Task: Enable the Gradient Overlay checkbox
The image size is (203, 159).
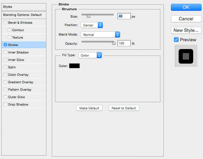Action: pyautogui.click(x=5, y=82)
